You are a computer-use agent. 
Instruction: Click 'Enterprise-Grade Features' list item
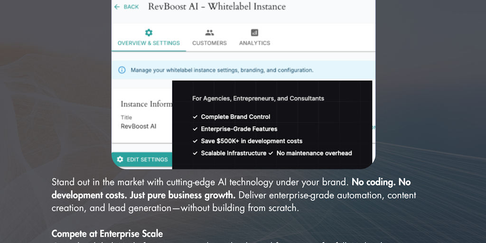(239, 129)
